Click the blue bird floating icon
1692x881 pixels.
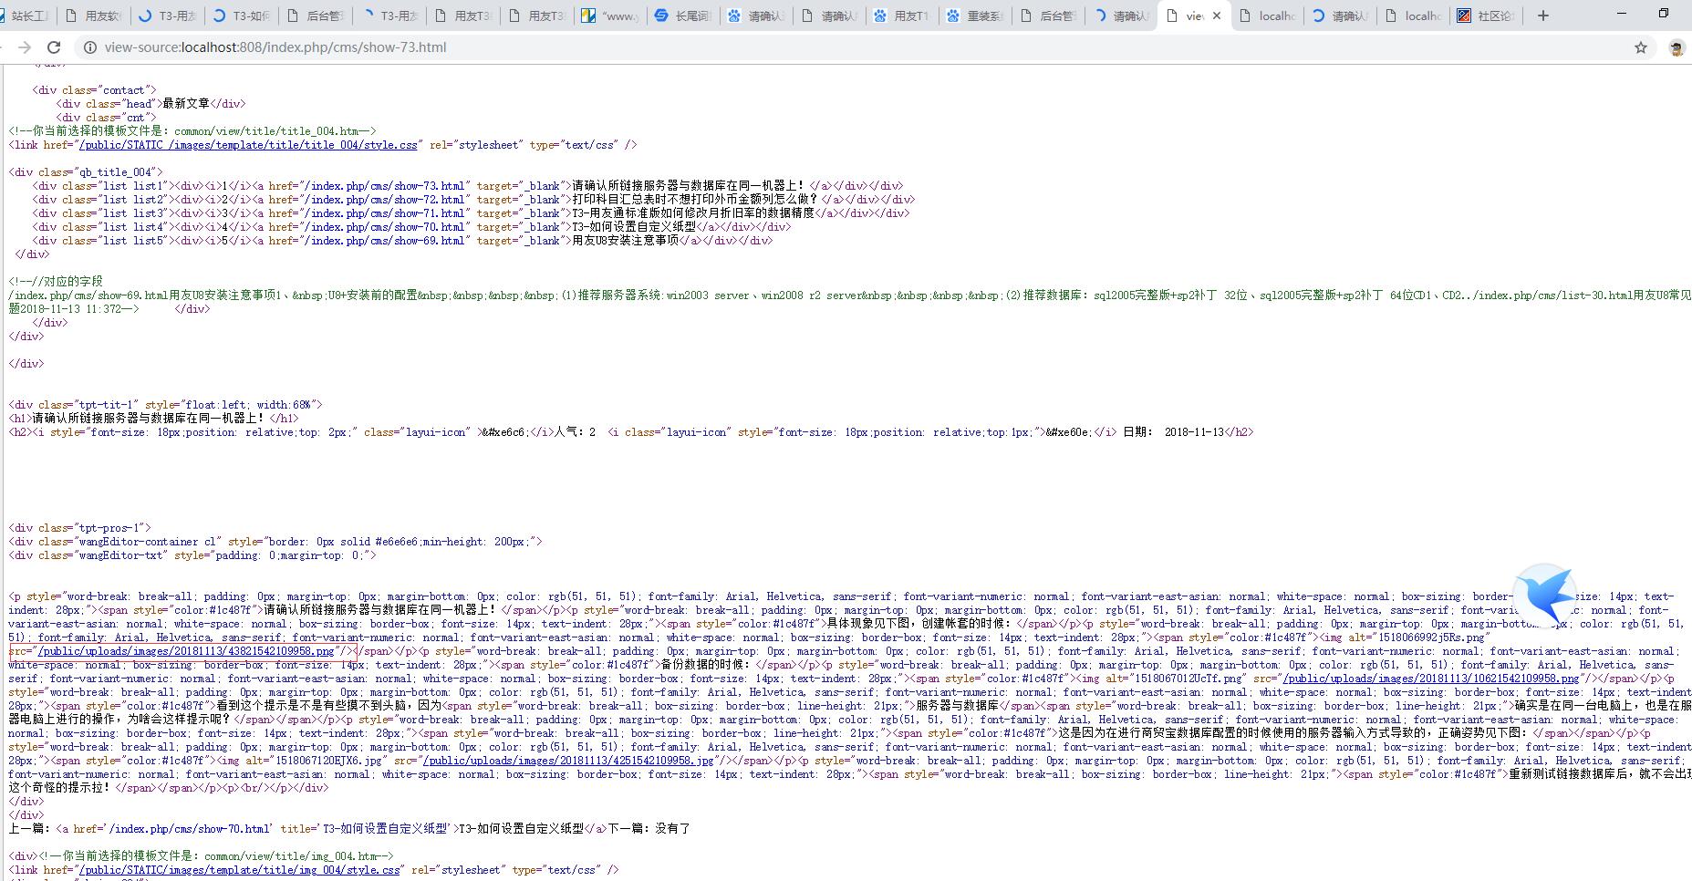click(1545, 593)
